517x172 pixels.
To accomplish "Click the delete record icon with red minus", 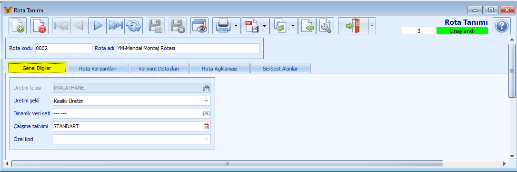I will pos(40,26).
